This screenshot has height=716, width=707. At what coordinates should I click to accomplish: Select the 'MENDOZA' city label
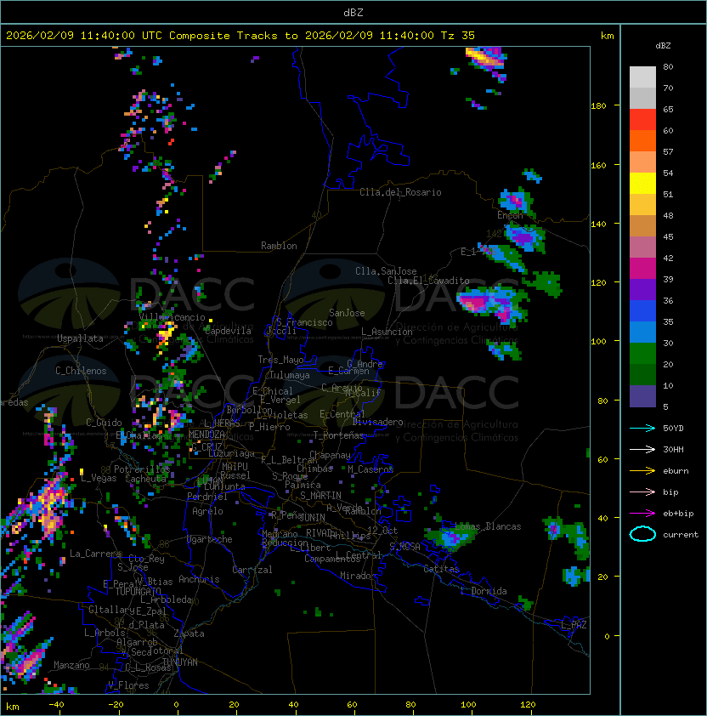(206, 435)
